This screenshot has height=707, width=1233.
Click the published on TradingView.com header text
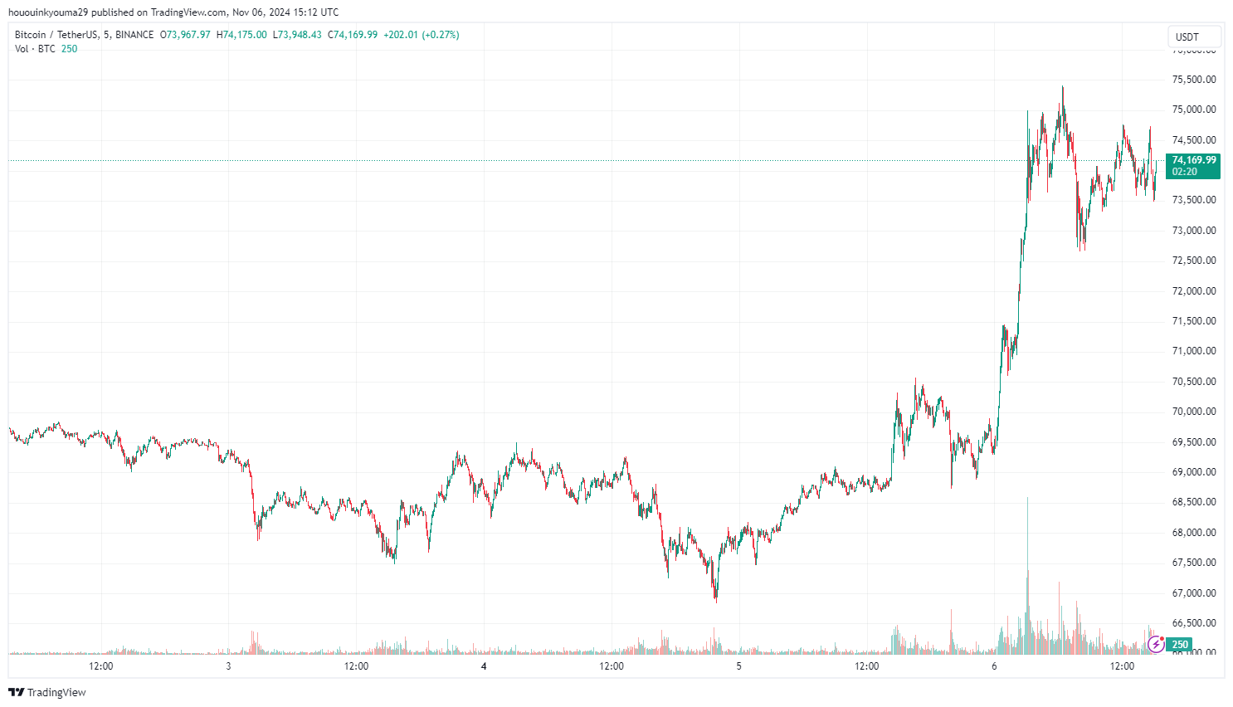(x=158, y=12)
